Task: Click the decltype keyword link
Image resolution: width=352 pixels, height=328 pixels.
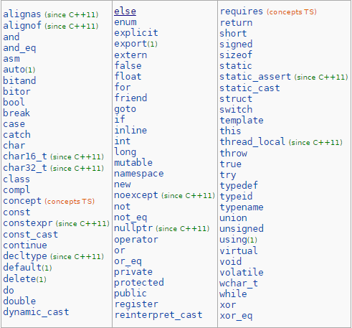Action: pos(25,256)
